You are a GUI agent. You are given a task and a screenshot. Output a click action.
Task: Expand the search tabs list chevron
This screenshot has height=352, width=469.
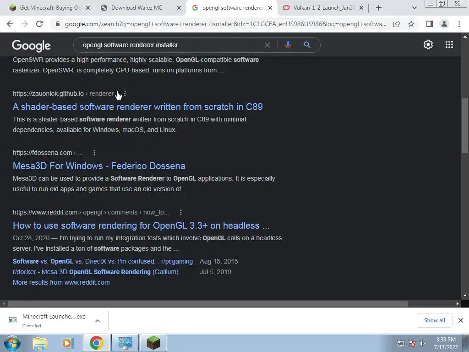click(x=414, y=8)
